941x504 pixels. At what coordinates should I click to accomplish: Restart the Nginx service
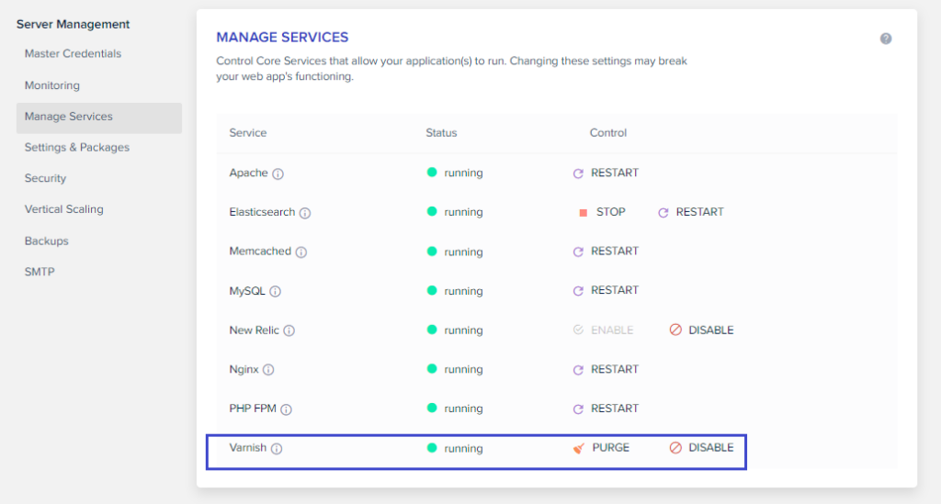tap(606, 369)
